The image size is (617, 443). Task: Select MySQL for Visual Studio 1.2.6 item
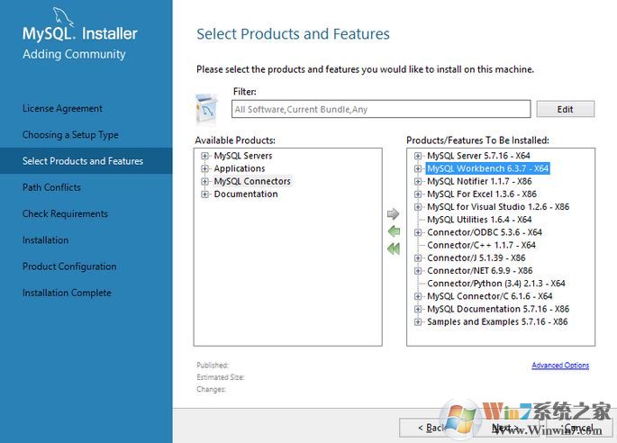[x=498, y=207]
